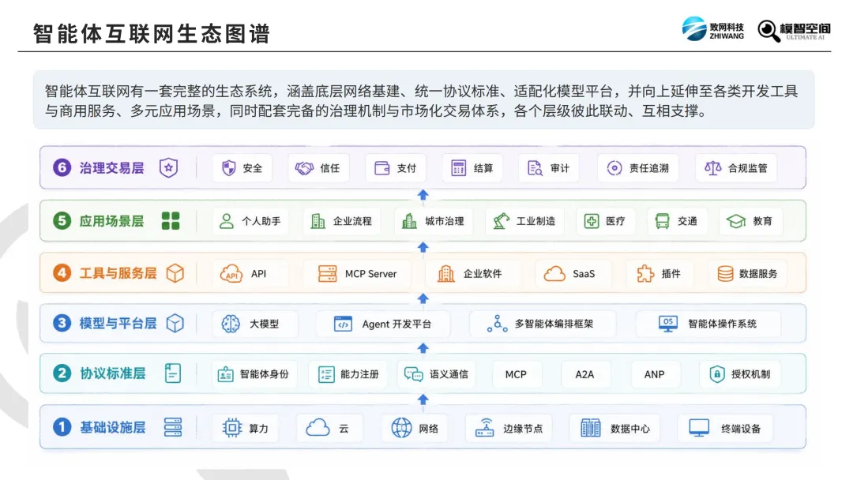
Task: Click the target icon for 责任追溯
Action: coord(614,168)
